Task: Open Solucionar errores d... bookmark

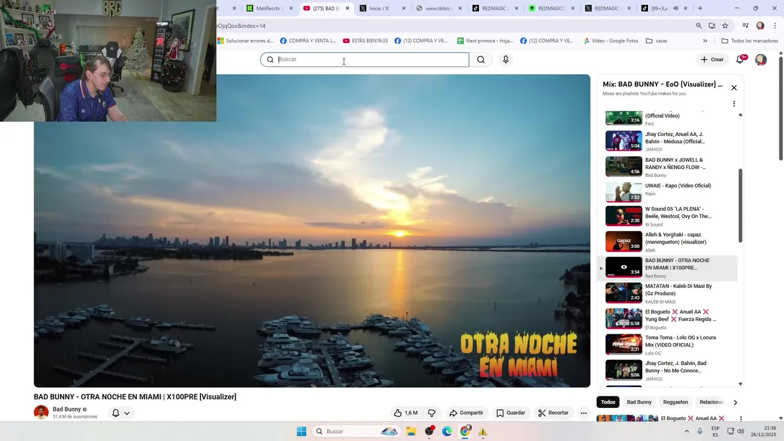Action: coord(246,41)
